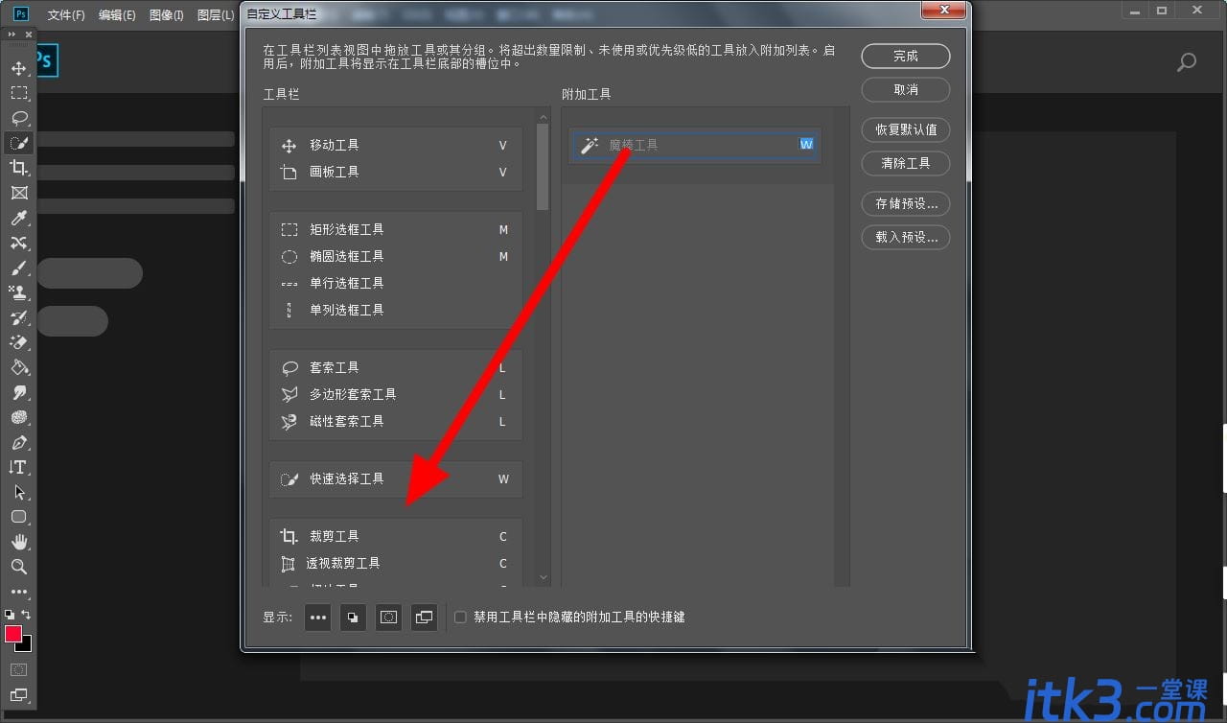Collapse the toolbar with double-arrow icon
The height and width of the screenshot is (723, 1227).
[12, 34]
